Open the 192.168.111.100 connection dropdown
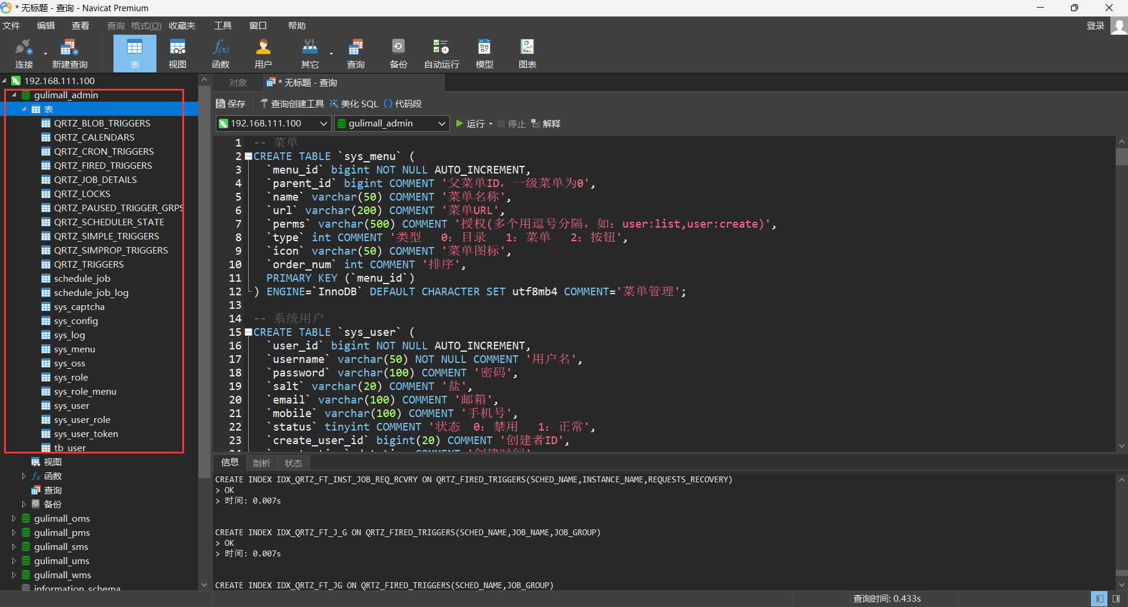The width and height of the screenshot is (1128, 607). (323, 124)
